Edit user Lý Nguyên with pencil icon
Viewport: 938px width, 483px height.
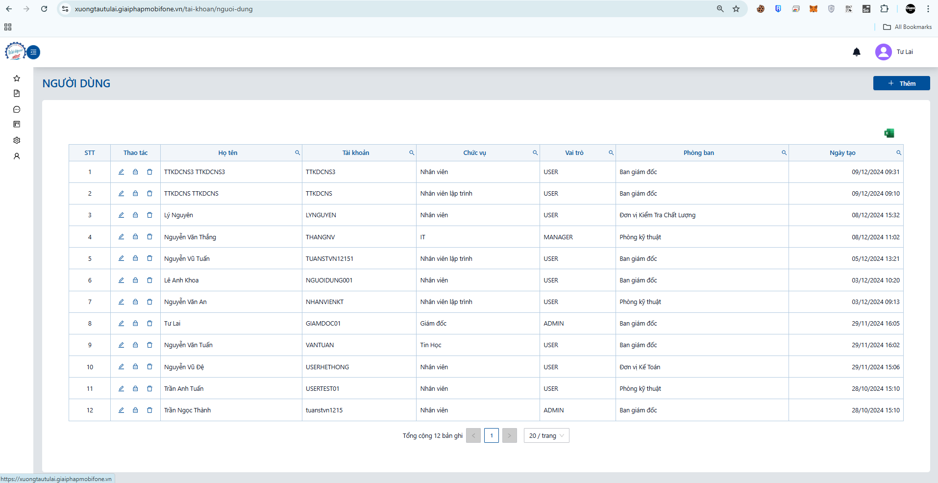121,215
